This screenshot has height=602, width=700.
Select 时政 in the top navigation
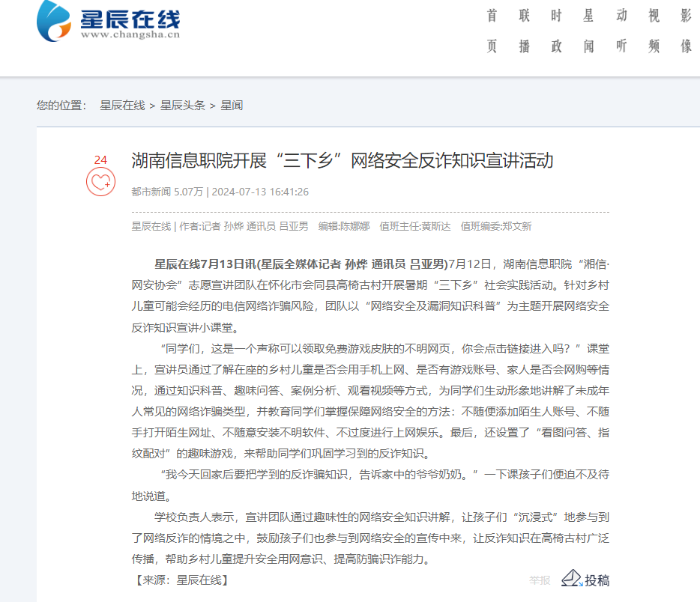[557, 31]
